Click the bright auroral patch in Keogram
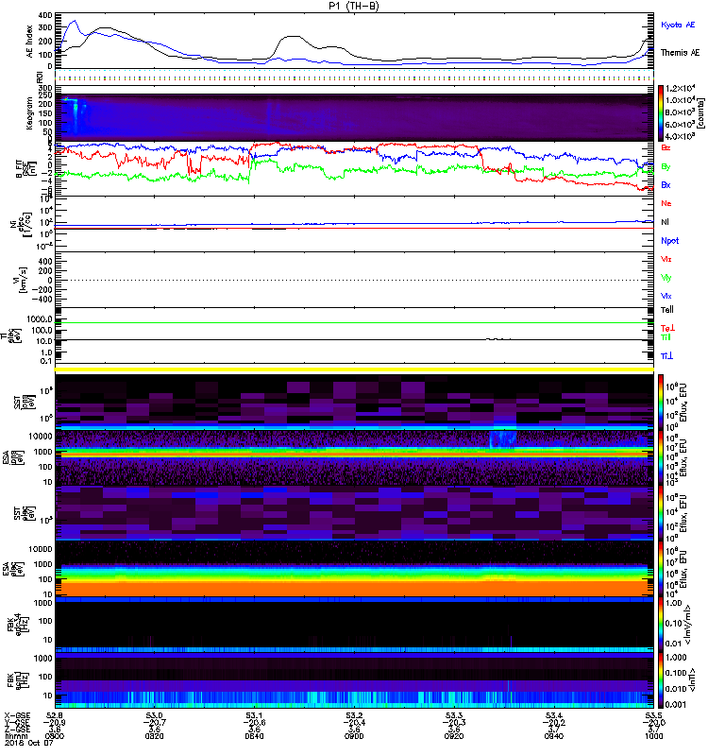The height and width of the screenshot is (756, 708). coord(76,114)
